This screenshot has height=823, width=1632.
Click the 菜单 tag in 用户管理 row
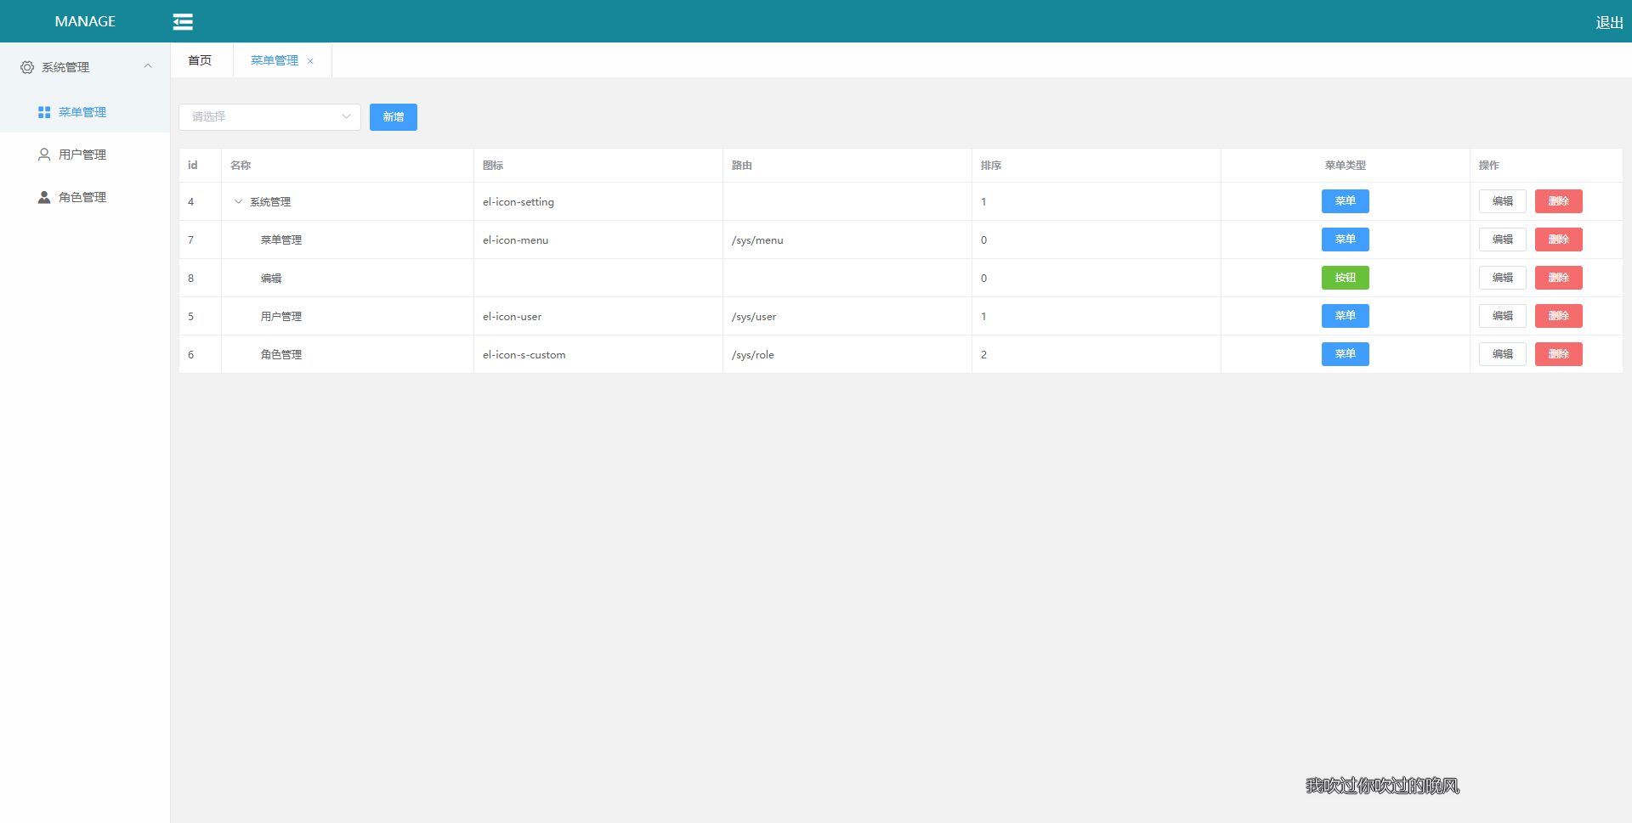(x=1346, y=316)
